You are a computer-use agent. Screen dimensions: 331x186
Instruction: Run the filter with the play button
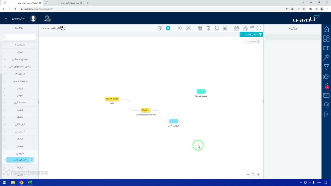point(168,28)
